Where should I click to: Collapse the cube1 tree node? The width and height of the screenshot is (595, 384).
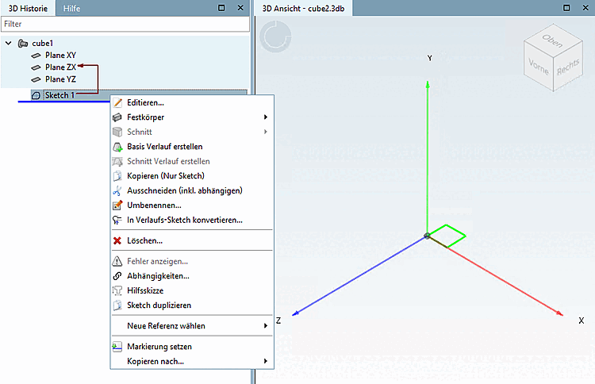(x=9, y=44)
